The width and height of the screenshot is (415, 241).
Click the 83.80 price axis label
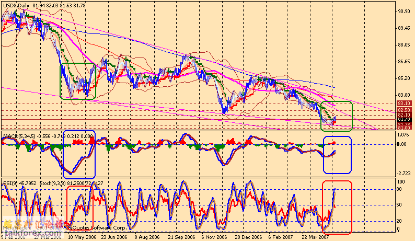[x=404, y=95]
